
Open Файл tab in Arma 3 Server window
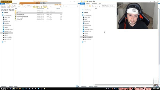[x=82, y=3]
